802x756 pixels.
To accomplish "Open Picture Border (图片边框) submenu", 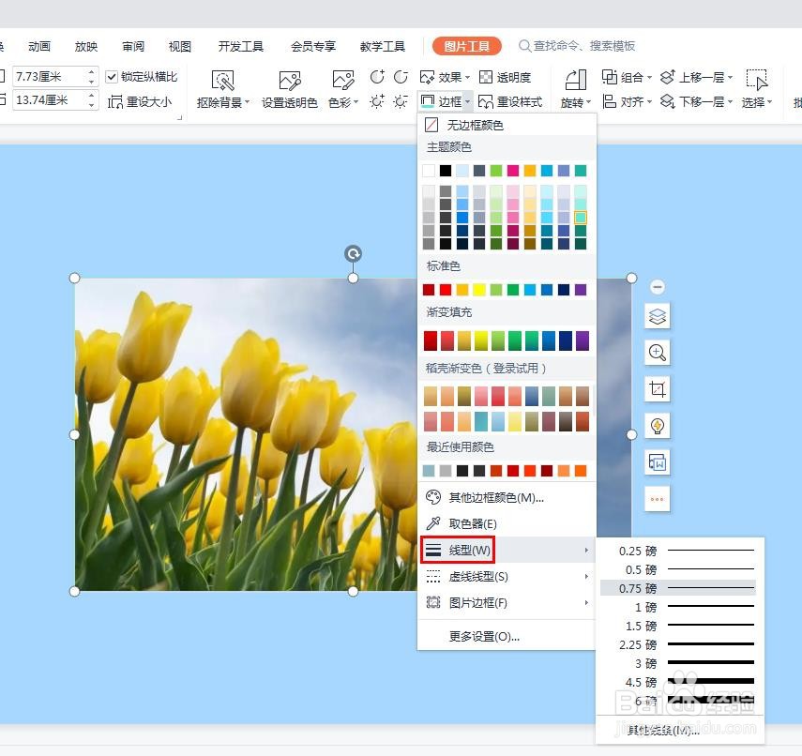I will [507, 602].
